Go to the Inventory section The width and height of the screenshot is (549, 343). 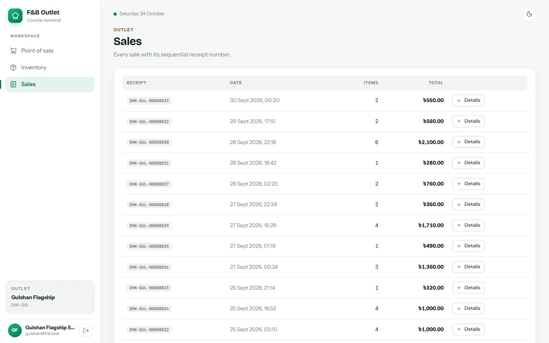pos(50,67)
